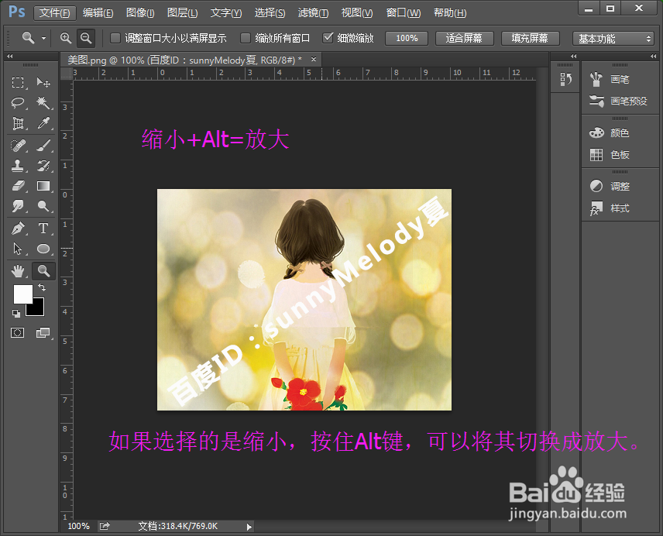Select the Eyedropper tool
Viewport: 663px width, 536px height.
tap(43, 123)
